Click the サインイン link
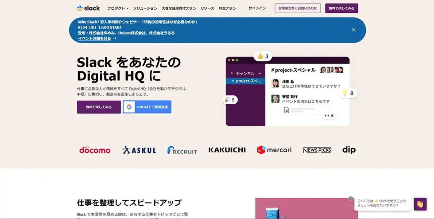 (257, 8)
